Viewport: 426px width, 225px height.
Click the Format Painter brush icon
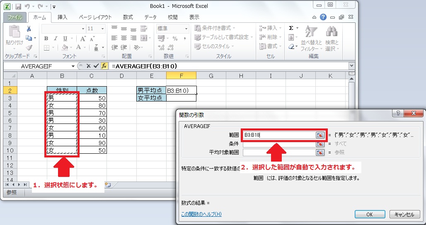pyautogui.click(x=29, y=48)
